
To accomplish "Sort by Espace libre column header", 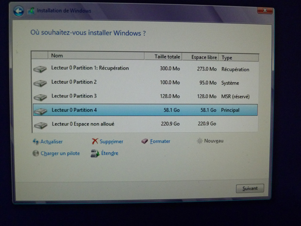I will point(201,57).
